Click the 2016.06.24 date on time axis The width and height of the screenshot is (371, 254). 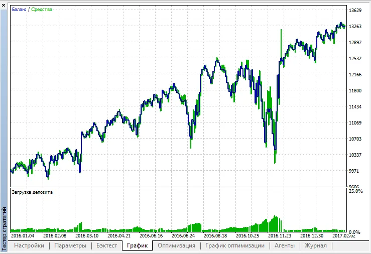183,235
